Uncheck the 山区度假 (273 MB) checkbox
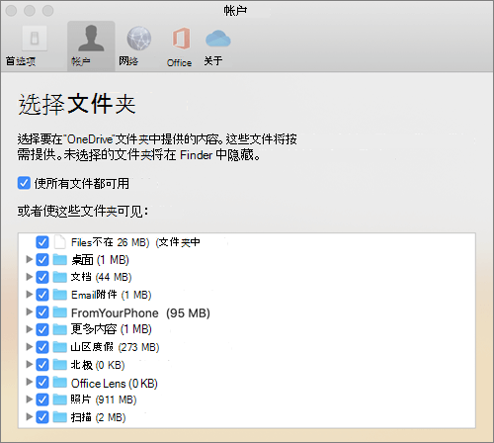The height and width of the screenshot is (443, 494). [x=42, y=347]
